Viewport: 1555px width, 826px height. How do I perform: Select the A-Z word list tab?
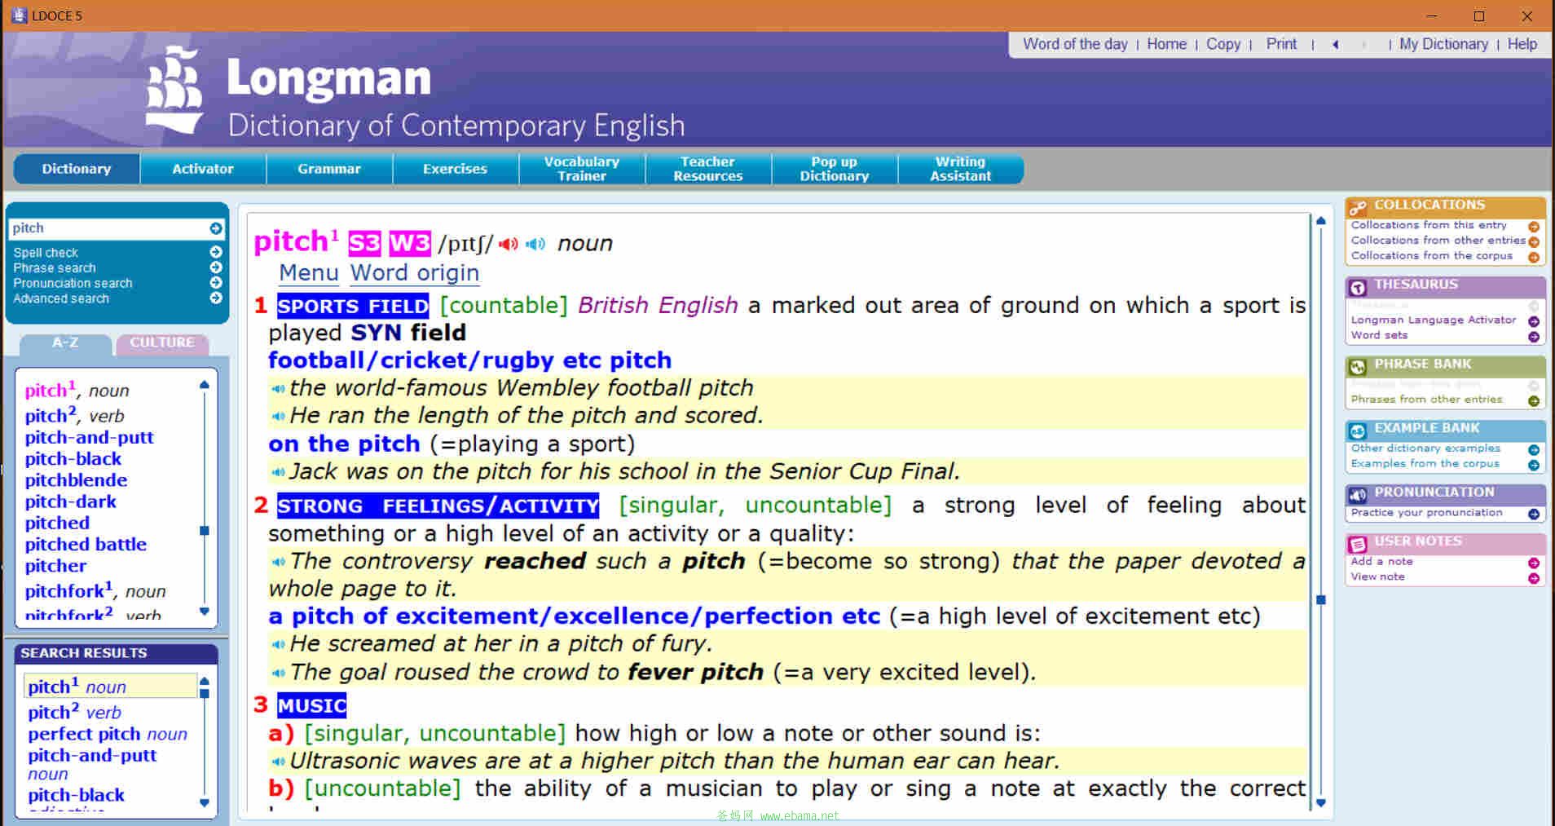[65, 343]
